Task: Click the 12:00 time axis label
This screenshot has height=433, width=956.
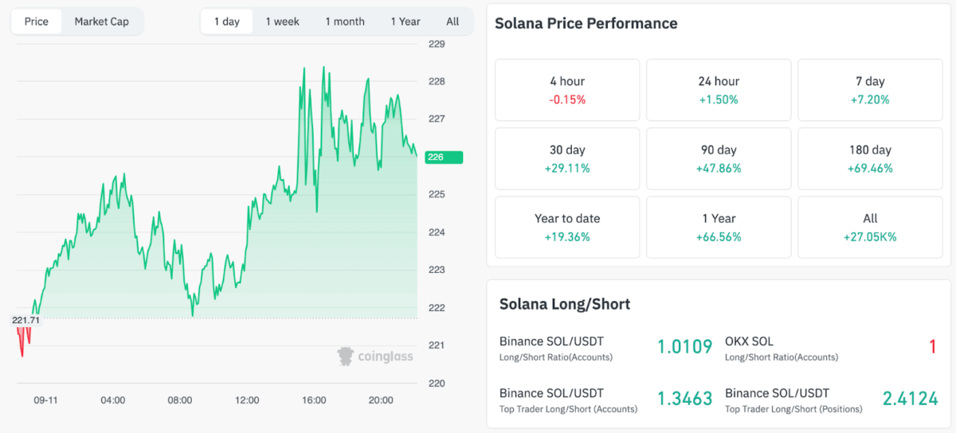Action: point(247,400)
